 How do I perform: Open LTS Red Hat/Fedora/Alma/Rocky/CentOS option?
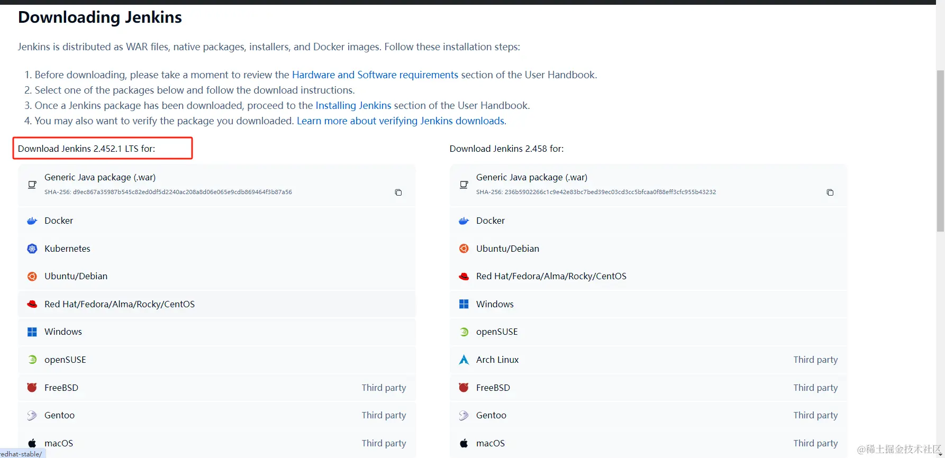click(x=217, y=304)
